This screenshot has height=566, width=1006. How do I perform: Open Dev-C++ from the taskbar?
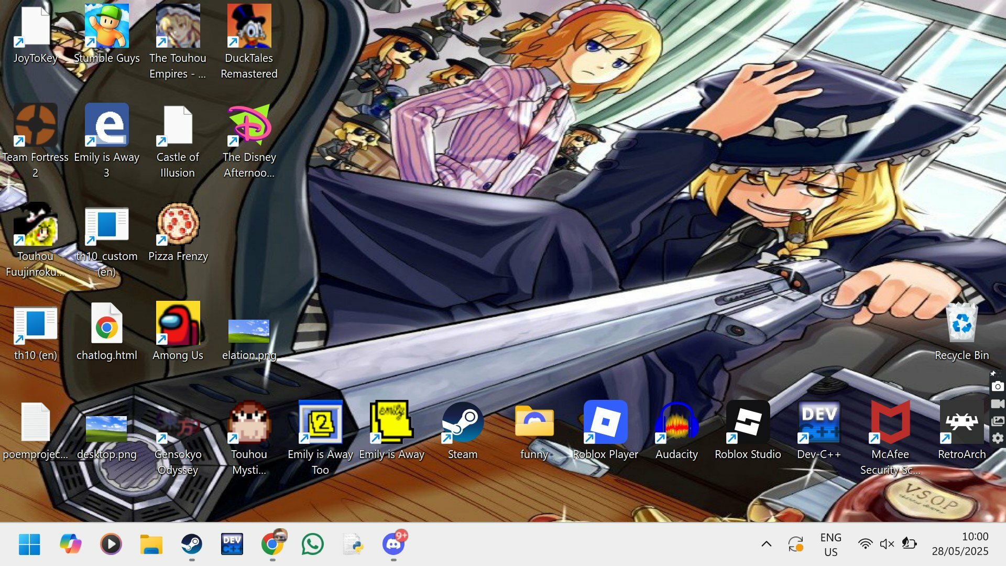point(232,544)
